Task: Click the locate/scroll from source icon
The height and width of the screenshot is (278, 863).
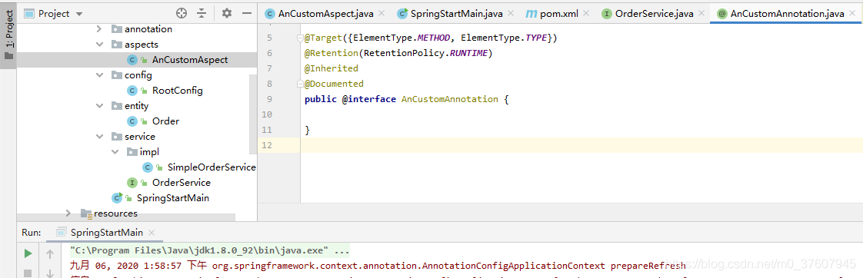Action: tap(182, 13)
